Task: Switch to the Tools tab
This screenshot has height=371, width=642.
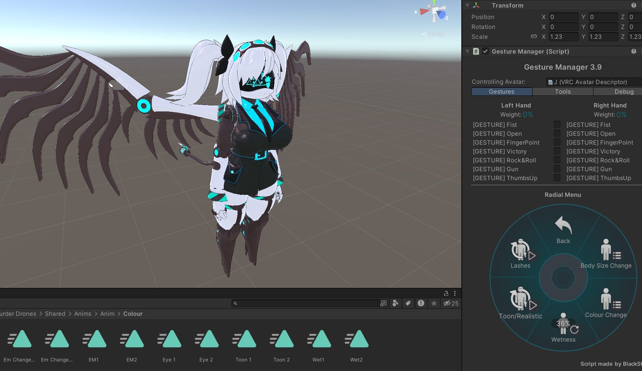Action: pos(563,92)
